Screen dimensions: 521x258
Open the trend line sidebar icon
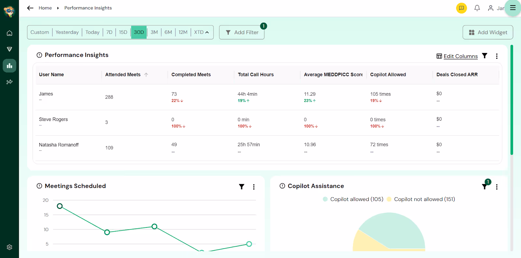(x=9, y=82)
